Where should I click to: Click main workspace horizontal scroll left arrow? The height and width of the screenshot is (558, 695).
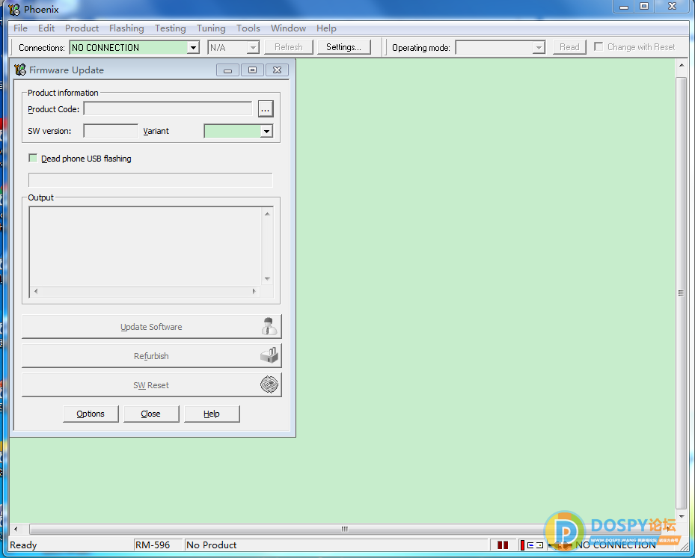pos(16,529)
